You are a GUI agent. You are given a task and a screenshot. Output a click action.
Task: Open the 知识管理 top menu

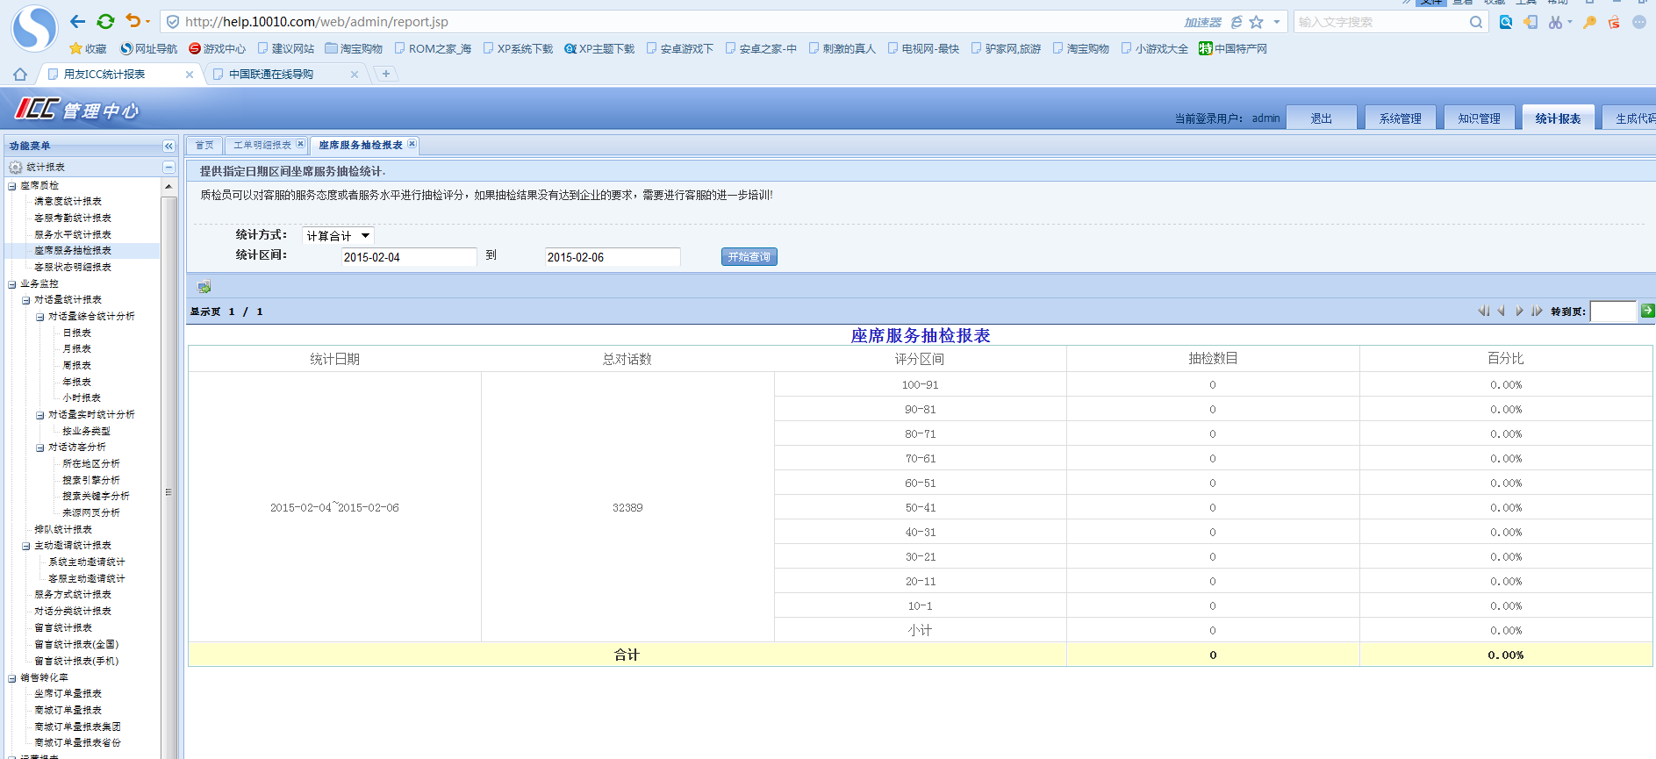click(x=1480, y=118)
